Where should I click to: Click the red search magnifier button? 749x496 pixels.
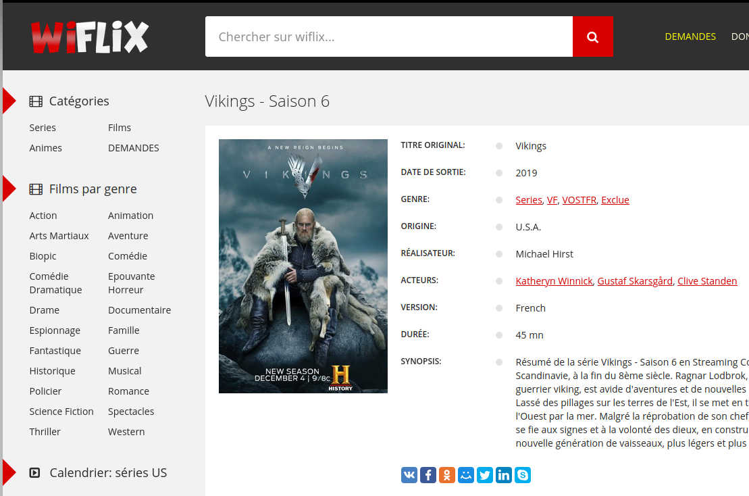[x=592, y=36]
